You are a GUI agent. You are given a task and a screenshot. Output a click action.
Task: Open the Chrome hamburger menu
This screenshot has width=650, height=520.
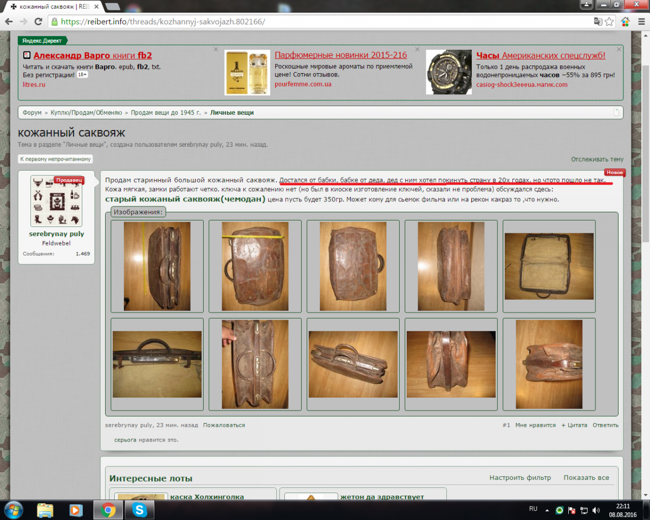coord(641,22)
